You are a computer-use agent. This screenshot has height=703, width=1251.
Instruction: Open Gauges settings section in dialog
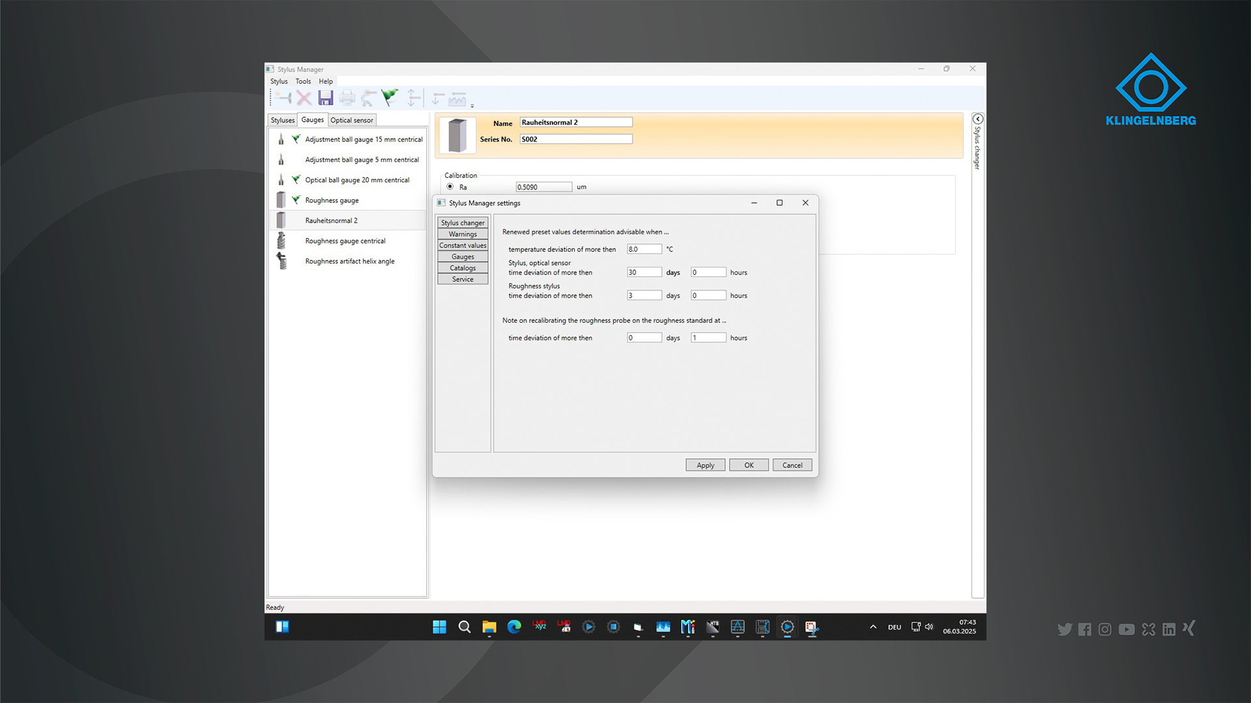pyautogui.click(x=463, y=257)
